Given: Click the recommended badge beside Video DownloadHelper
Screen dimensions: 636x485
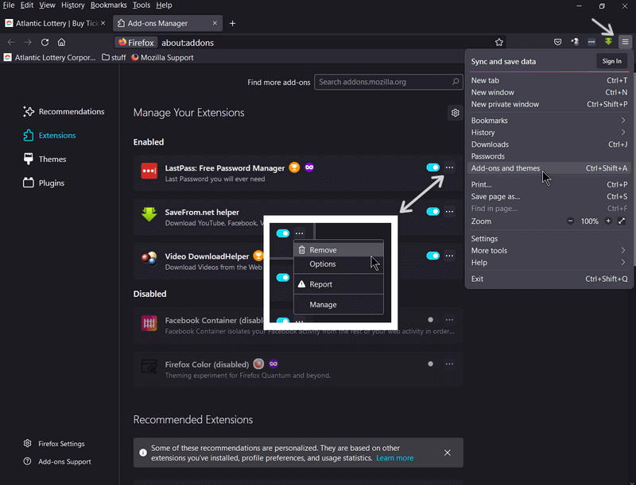Looking at the screenshot, I should [258, 256].
